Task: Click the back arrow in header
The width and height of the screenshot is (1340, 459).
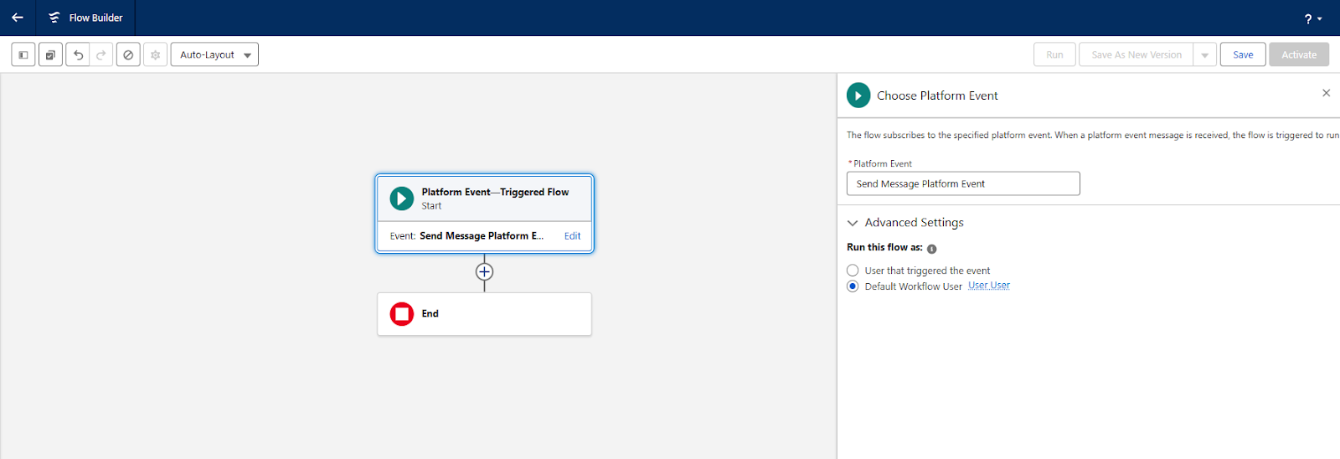Action: [18, 18]
